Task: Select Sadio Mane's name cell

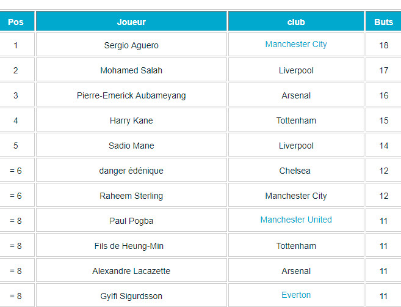Action: (x=131, y=146)
